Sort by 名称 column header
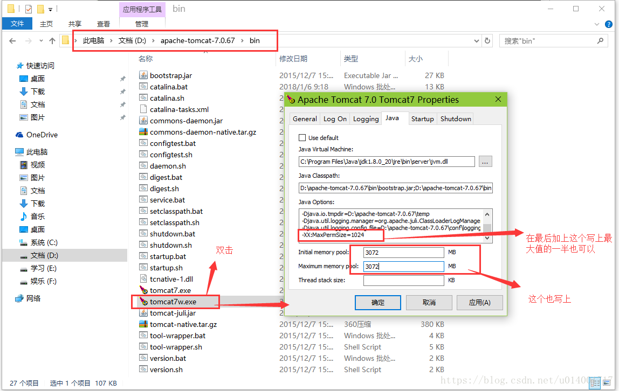Screen dimensions: 619x391 [146, 59]
